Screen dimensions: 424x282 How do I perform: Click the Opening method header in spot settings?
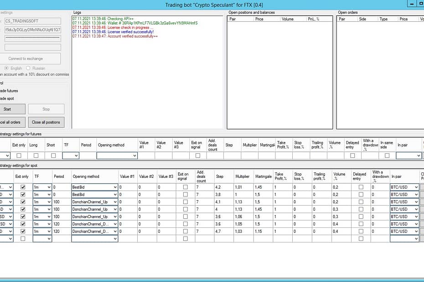pyautogui.click(x=95, y=176)
